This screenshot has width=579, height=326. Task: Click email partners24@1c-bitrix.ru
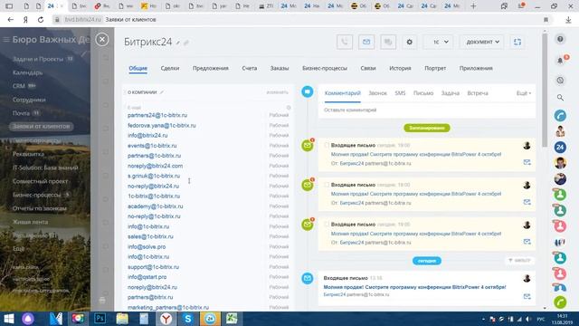157,115
